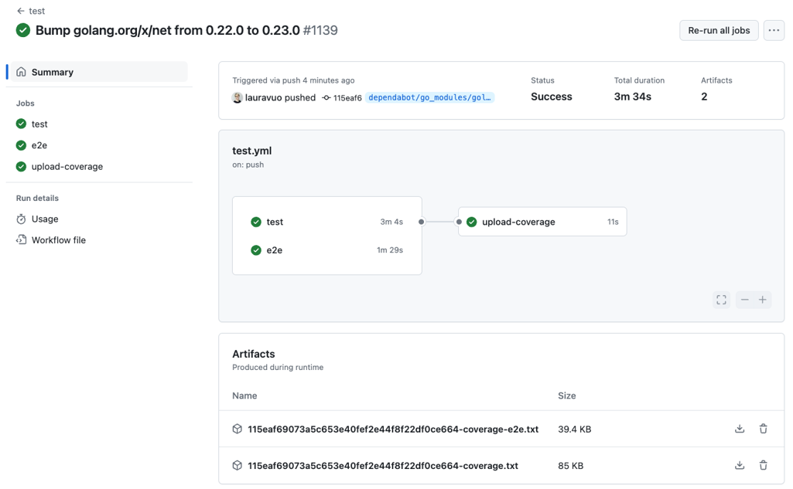Toggle fullscreen view of workflow graph
The image size is (793, 489).
[721, 300]
